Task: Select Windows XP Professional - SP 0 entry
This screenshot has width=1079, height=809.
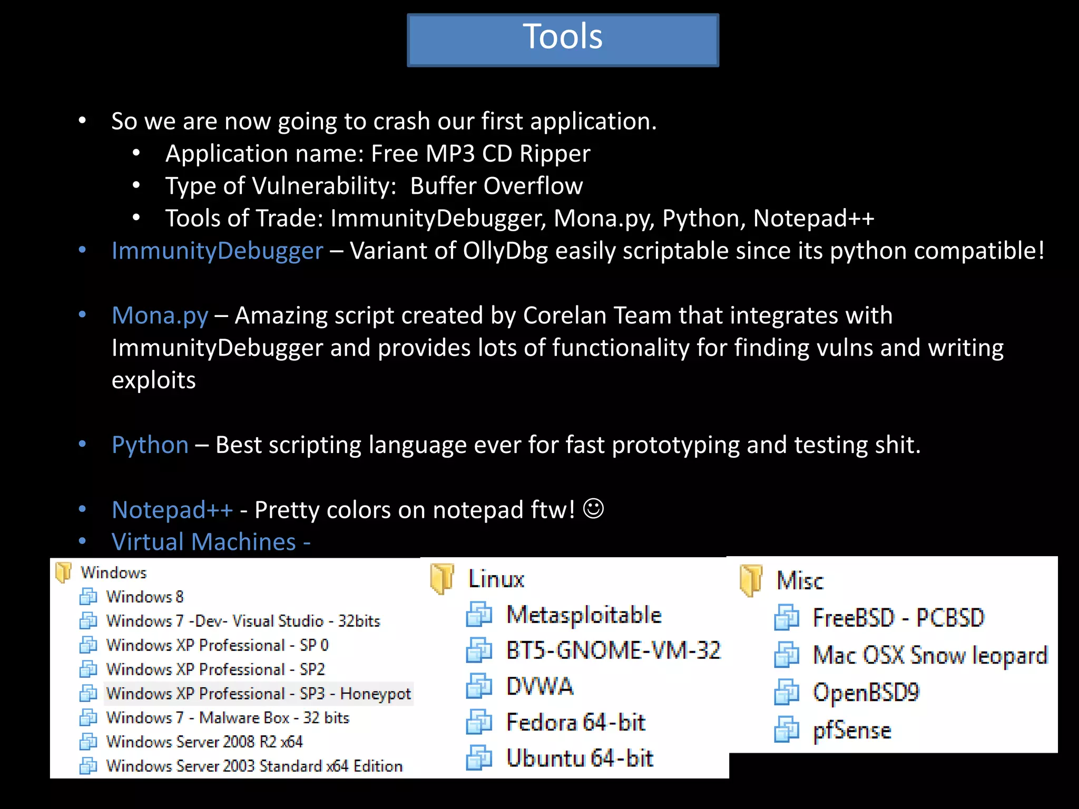Action: tap(217, 645)
